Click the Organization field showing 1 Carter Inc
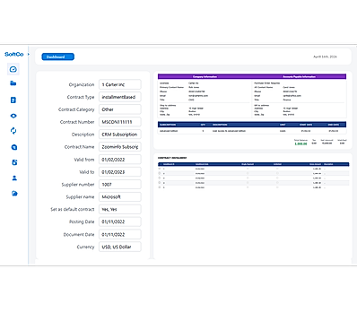 [120, 84]
